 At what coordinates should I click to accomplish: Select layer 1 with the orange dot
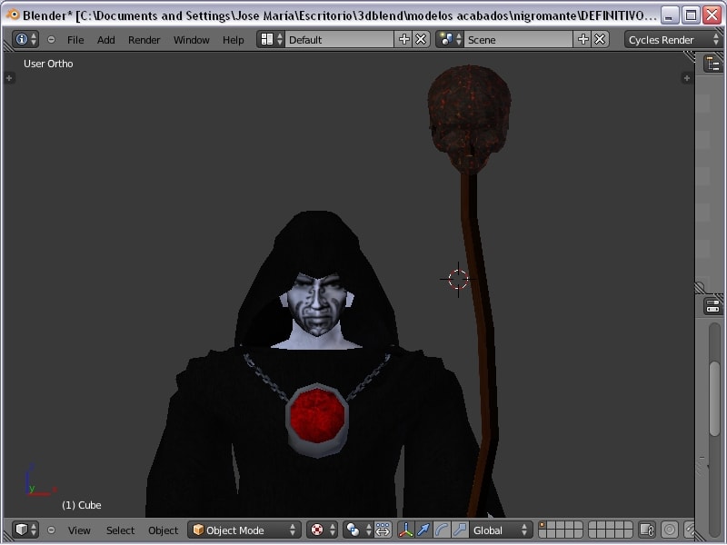(543, 526)
